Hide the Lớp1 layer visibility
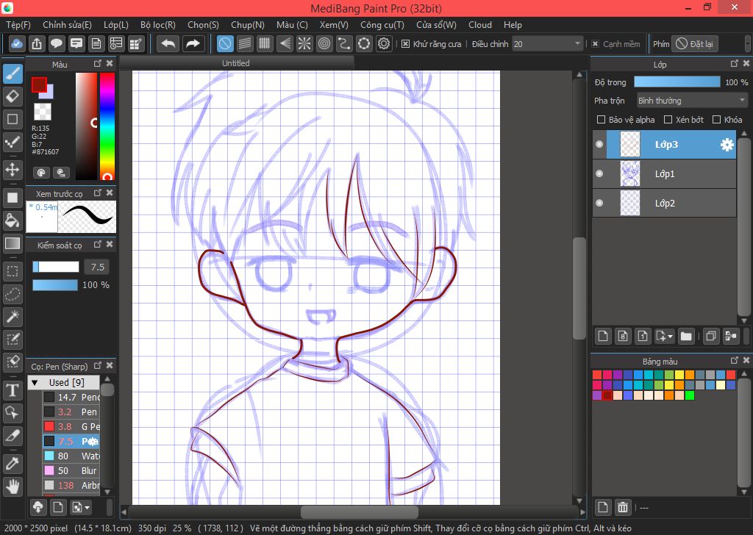 click(599, 173)
